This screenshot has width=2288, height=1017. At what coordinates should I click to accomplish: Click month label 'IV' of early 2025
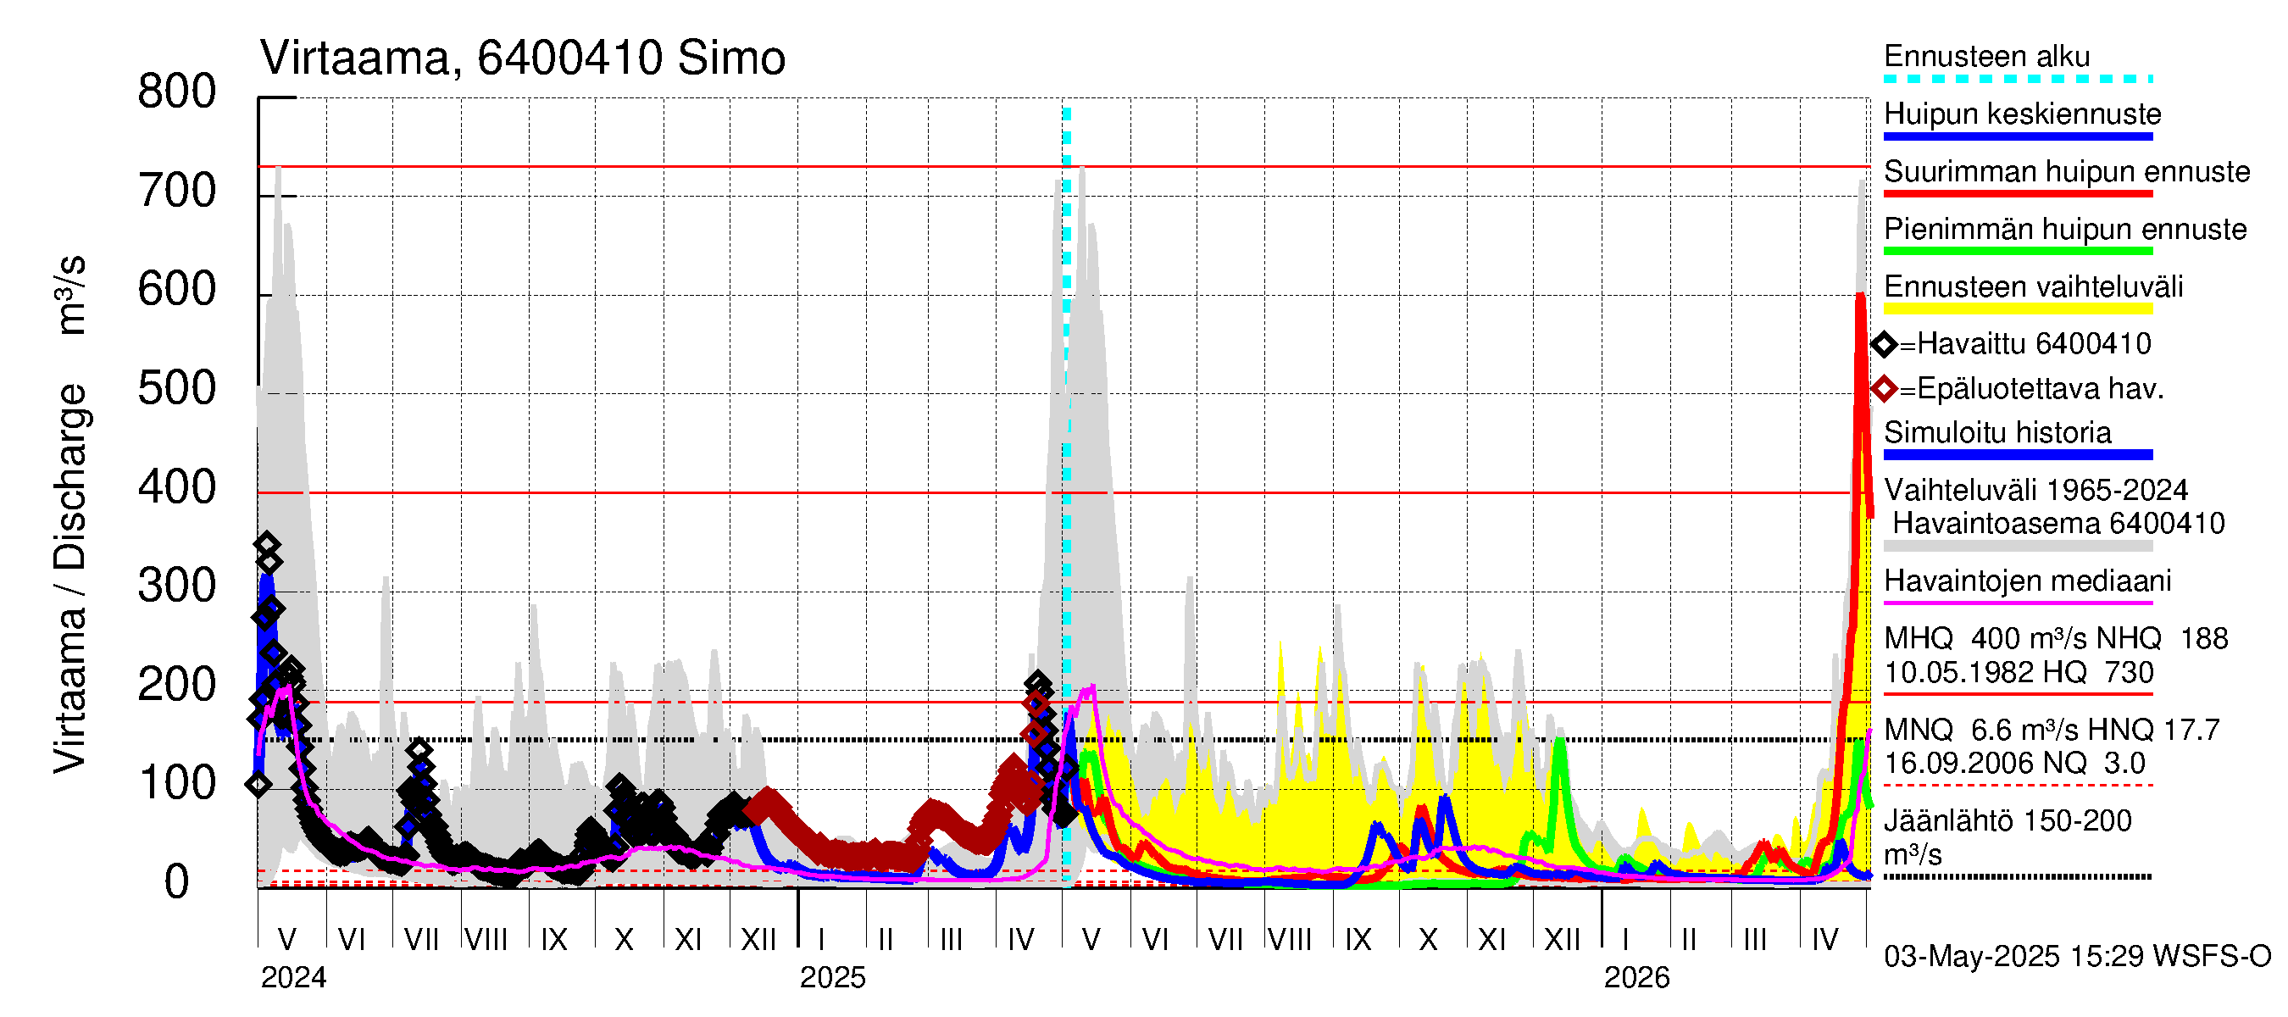point(1020,940)
